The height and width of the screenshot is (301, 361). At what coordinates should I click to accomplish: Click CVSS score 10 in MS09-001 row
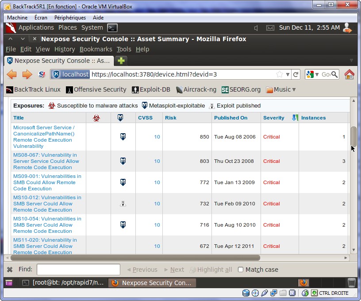click(157, 182)
